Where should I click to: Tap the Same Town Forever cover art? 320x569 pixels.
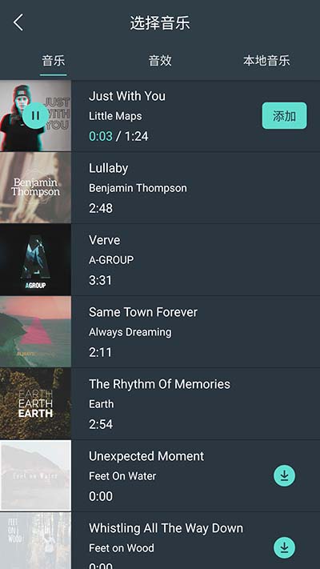coord(35,331)
